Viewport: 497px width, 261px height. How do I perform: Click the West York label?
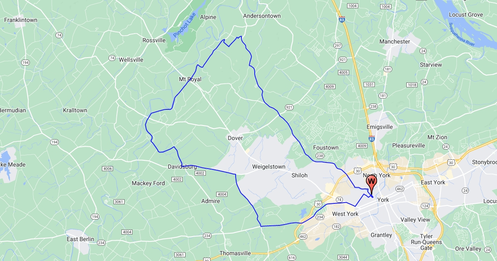coord(345,214)
